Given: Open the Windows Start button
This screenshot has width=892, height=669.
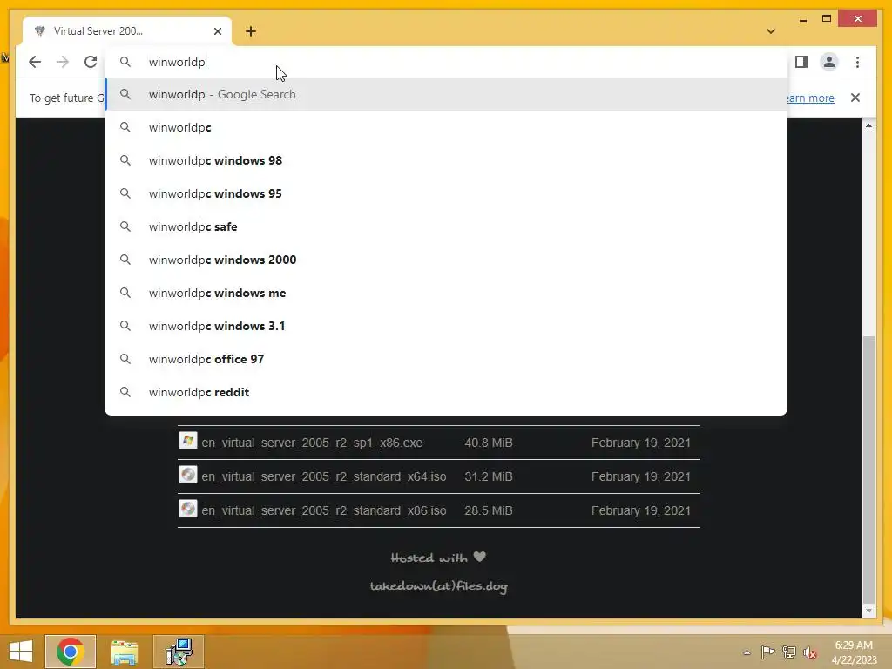Looking at the screenshot, I should [x=21, y=652].
